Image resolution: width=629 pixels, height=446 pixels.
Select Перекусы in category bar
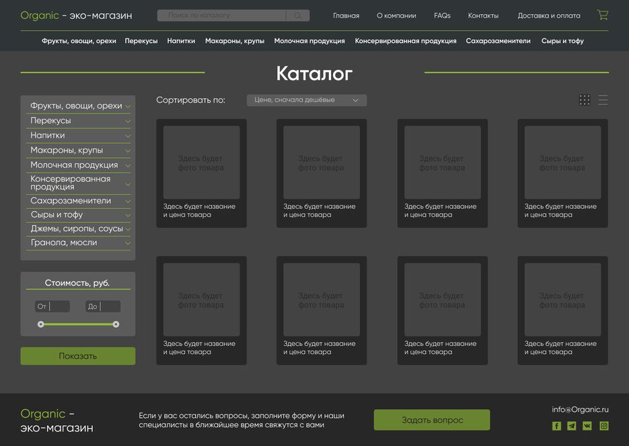point(141,41)
